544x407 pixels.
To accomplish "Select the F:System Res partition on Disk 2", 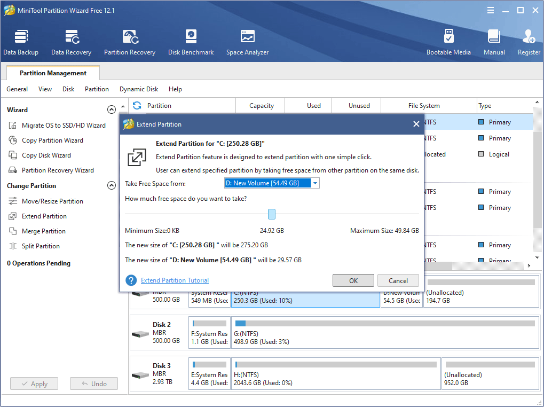I will coord(210,333).
